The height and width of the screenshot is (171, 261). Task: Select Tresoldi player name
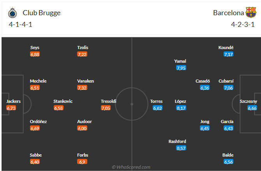click(x=109, y=101)
